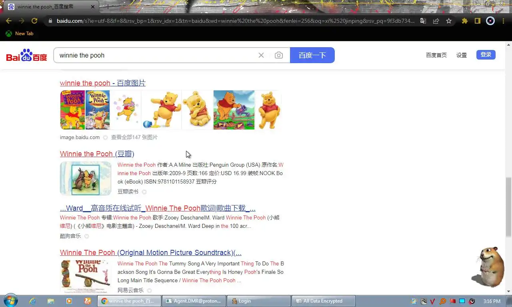
Task: View site info via the padlock icon
Action: [x=50, y=21]
